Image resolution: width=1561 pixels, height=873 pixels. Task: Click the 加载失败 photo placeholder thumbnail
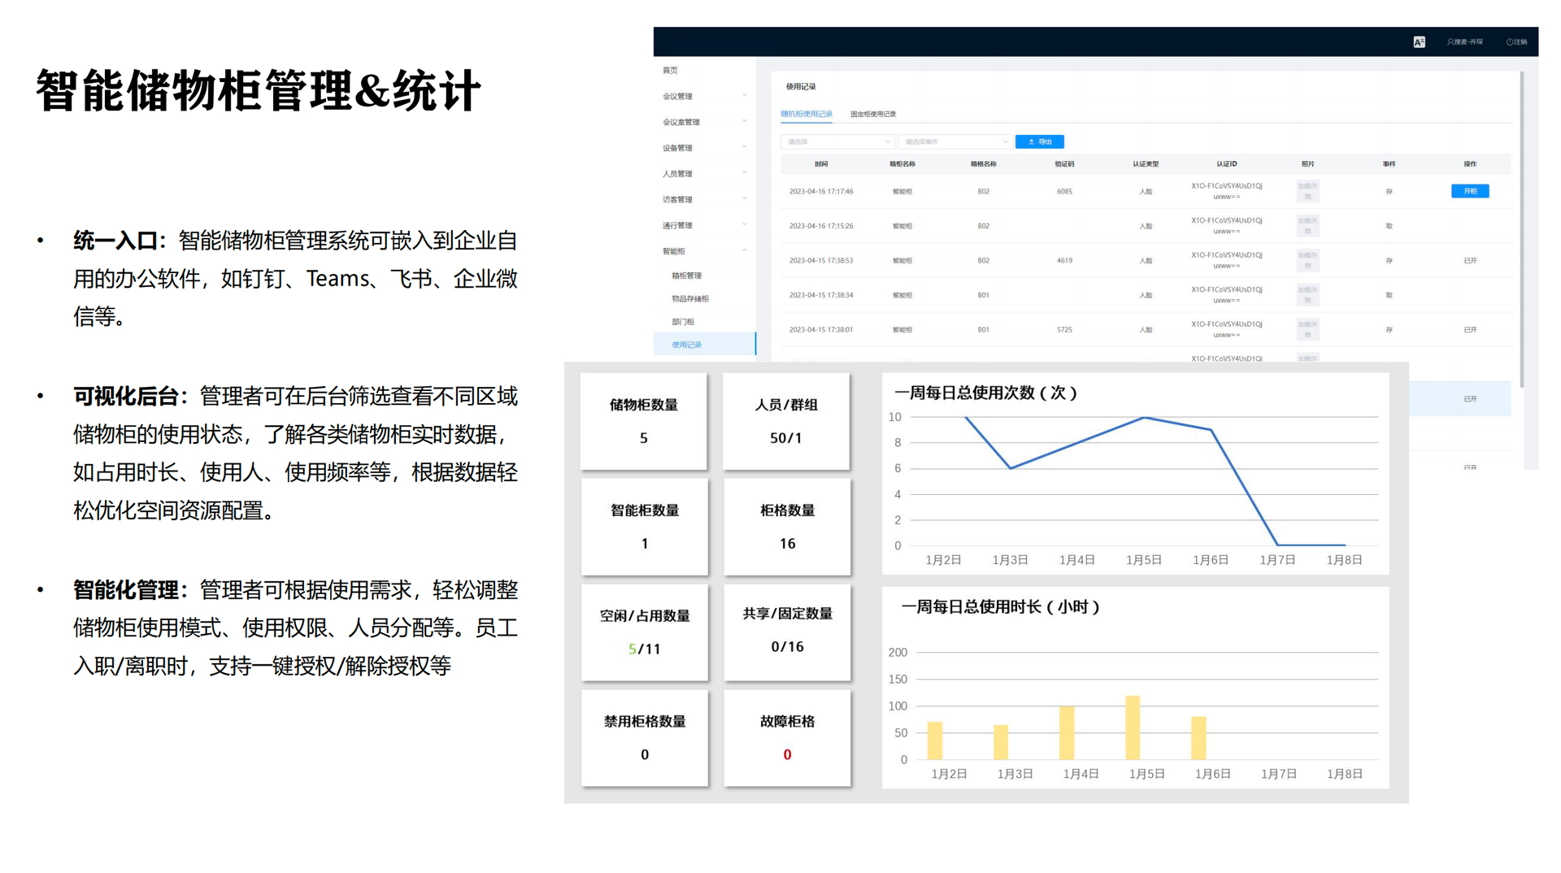point(1307,191)
